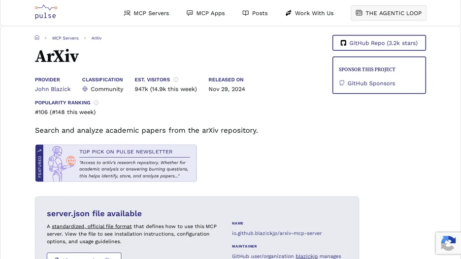Screen dimensions: 461x259
Task: Click the ArXiv breadcrumb link
Action: [x=97, y=38]
